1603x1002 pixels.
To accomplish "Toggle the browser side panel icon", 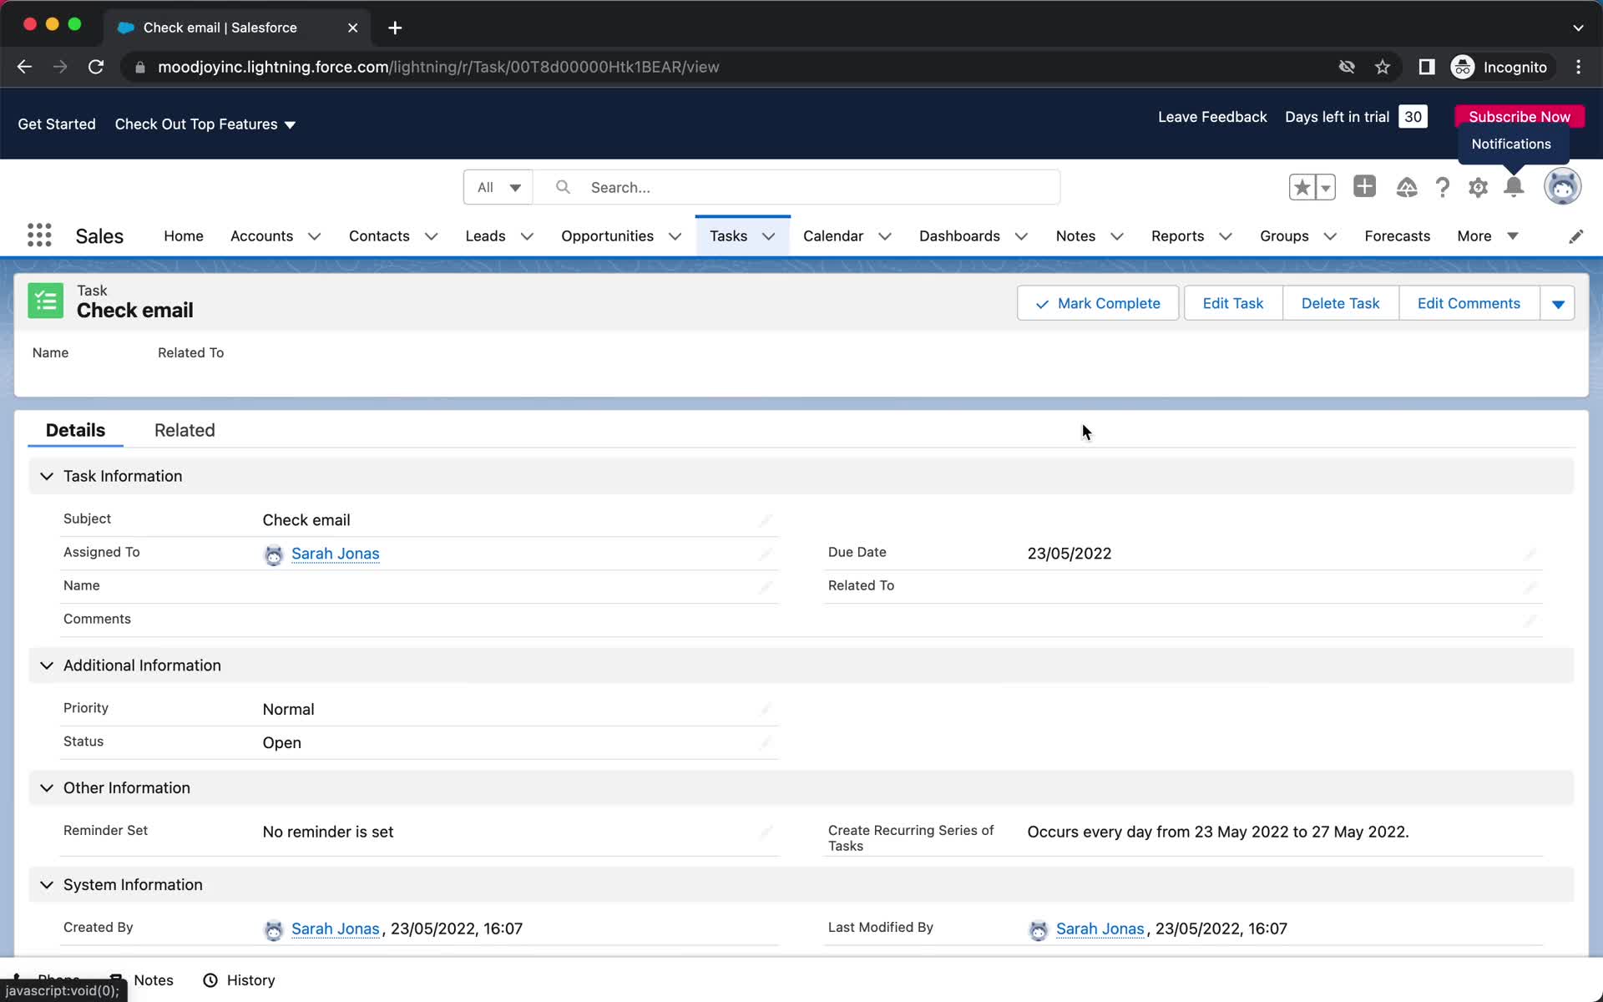I will [1427, 67].
